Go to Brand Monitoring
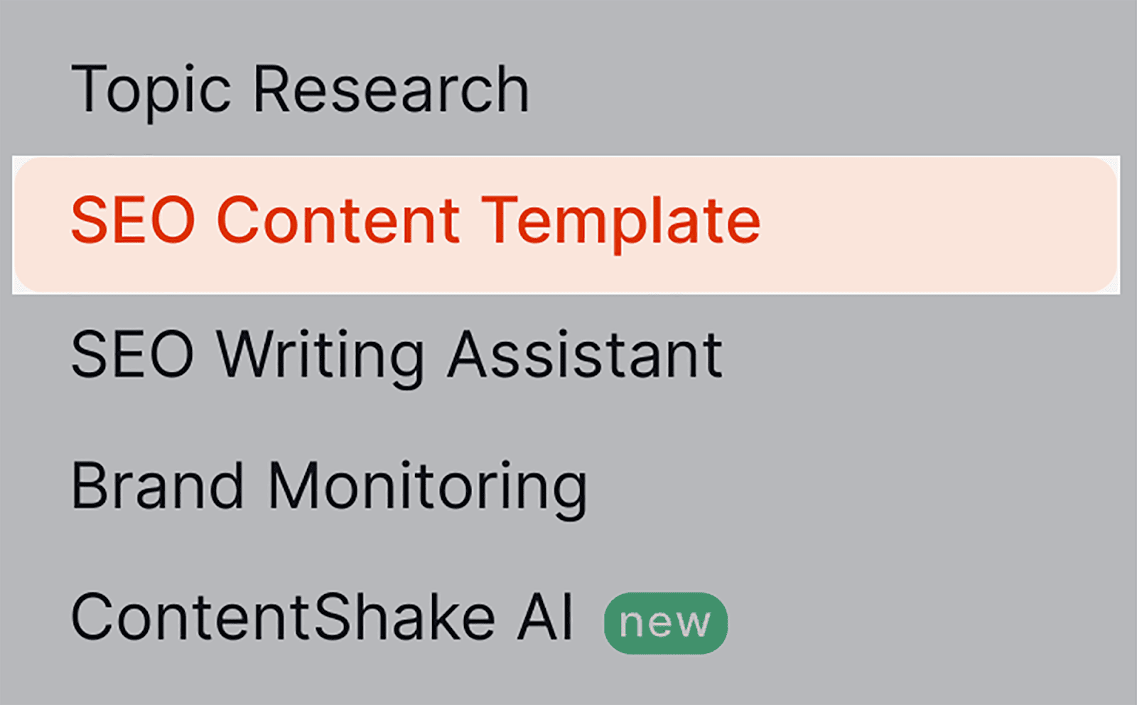Viewport: 1137px width, 705px height. pyautogui.click(x=329, y=486)
